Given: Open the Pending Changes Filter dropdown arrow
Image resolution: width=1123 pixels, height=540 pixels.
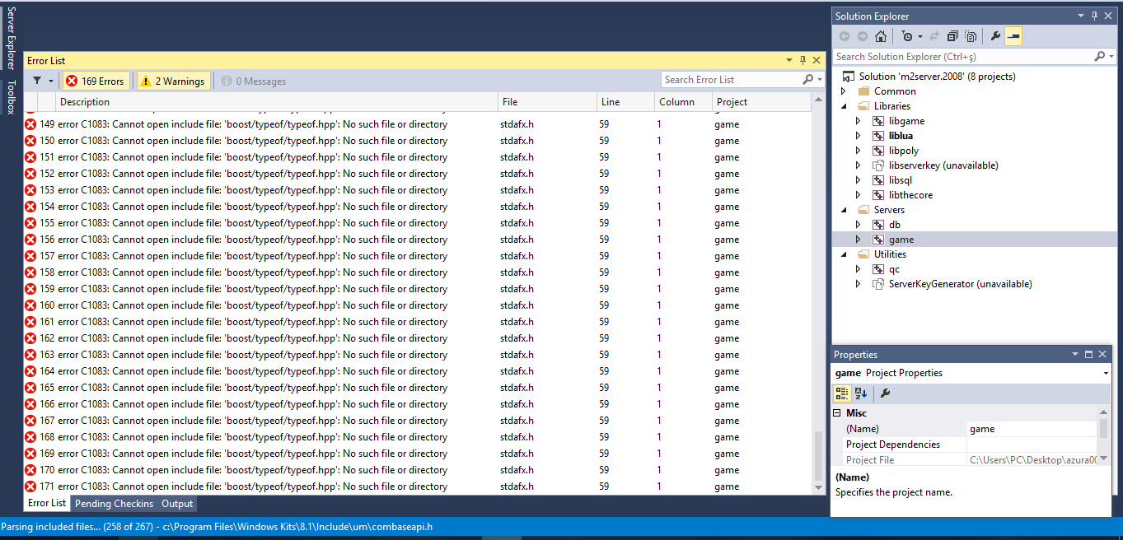Looking at the screenshot, I should pos(920,37).
